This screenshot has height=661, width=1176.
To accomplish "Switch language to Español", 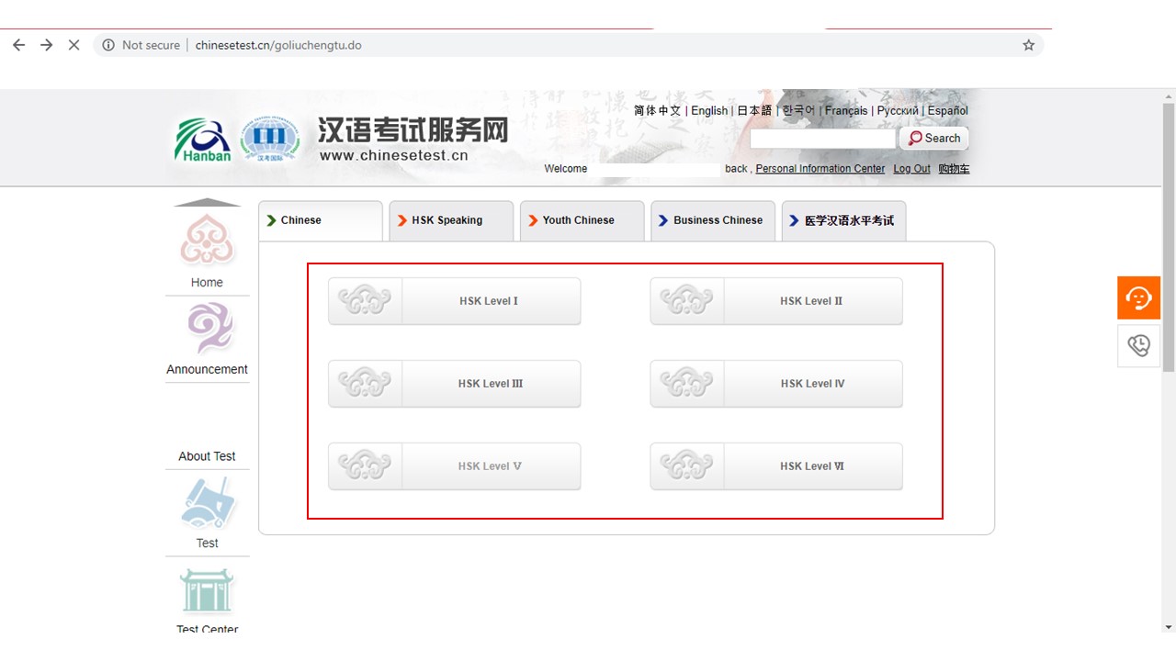I will tap(948, 110).
